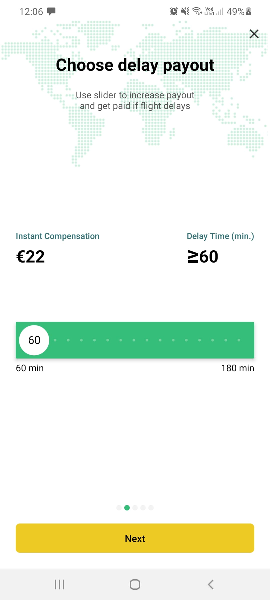Click the rightmost dot on the slider track

click(239, 340)
